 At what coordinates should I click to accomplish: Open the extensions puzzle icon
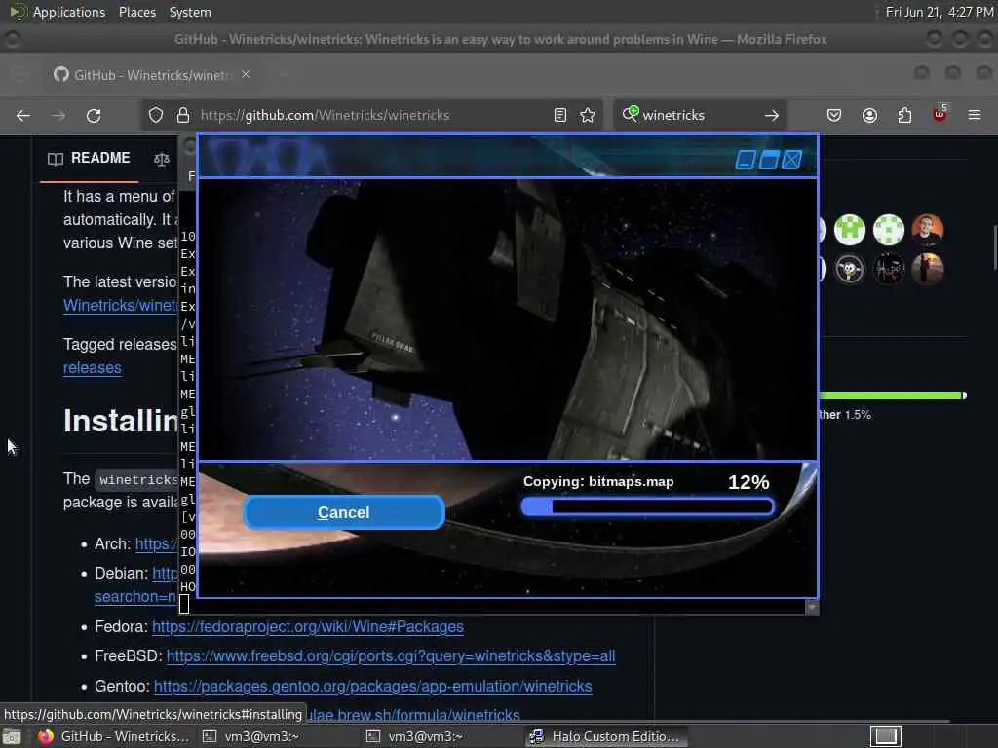pos(904,115)
